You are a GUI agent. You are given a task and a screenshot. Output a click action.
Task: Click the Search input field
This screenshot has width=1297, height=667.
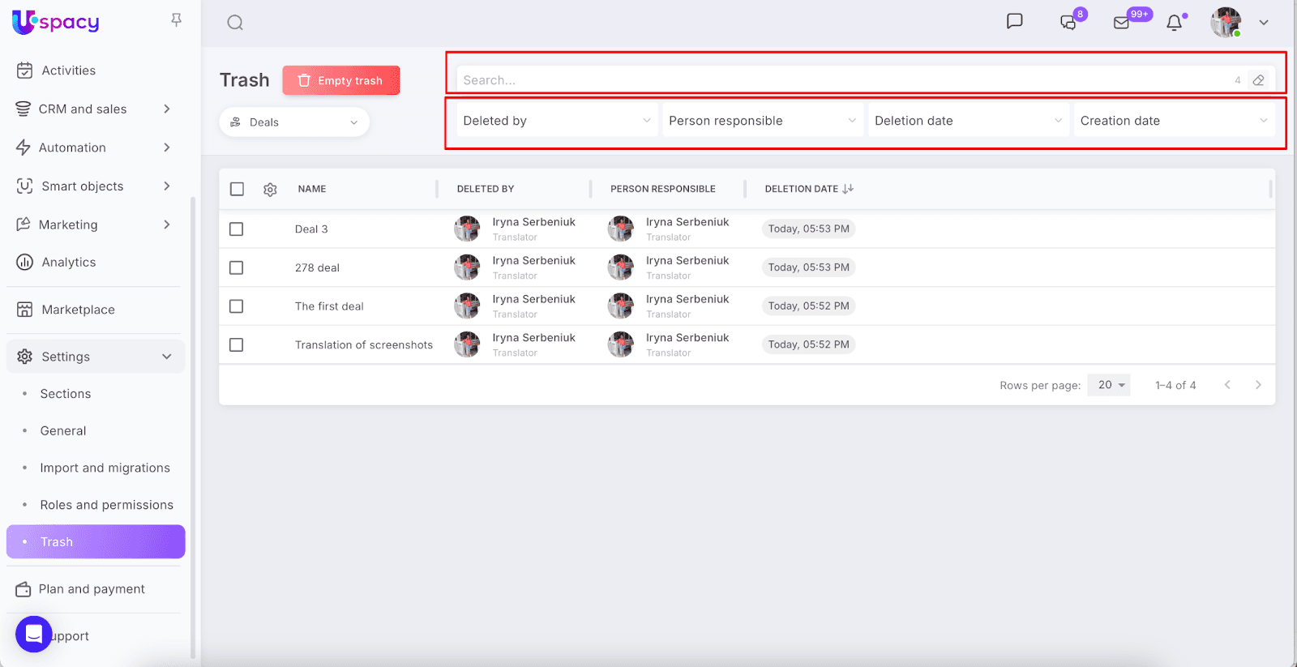843,80
